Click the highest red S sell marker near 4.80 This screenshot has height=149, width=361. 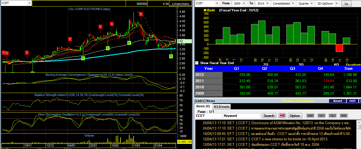141,14
